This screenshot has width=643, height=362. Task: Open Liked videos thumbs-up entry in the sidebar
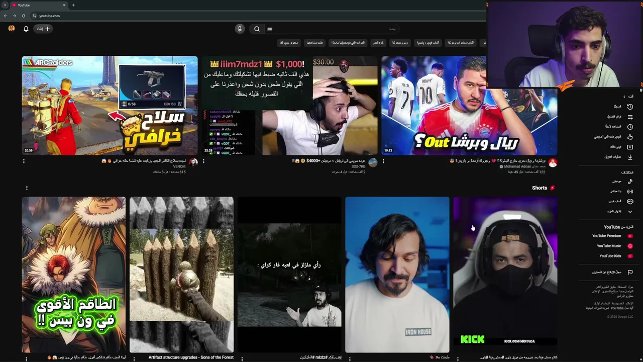(614, 137)
